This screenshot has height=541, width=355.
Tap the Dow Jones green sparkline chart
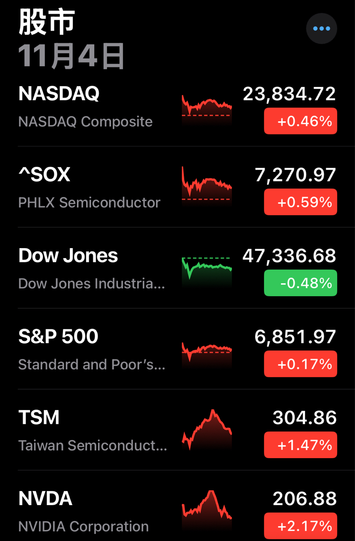(x=207, y=270)
